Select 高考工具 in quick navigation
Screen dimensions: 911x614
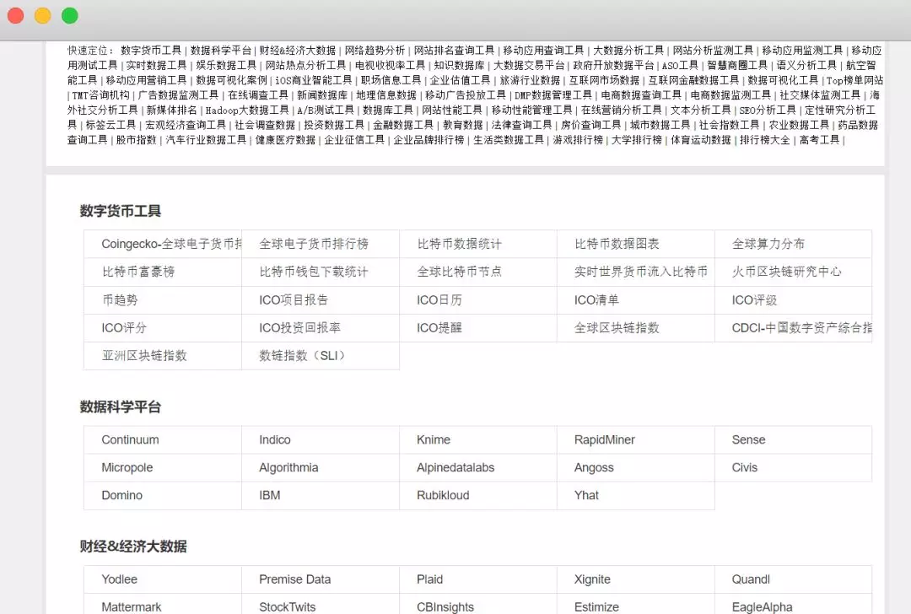[x=819, y=140]
